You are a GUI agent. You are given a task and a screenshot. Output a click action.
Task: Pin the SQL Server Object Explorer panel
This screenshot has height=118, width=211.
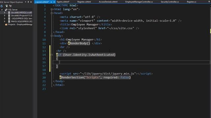tap(28, 2)
